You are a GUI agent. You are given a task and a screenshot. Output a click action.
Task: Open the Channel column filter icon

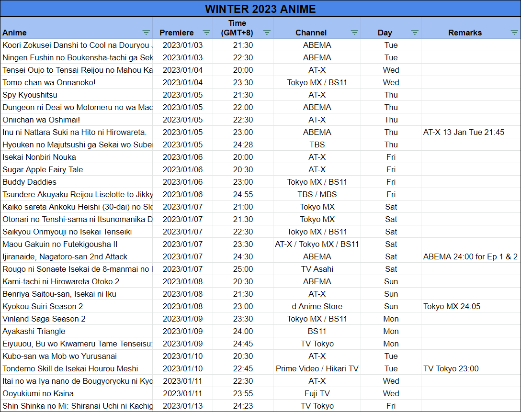click(354, 33)
